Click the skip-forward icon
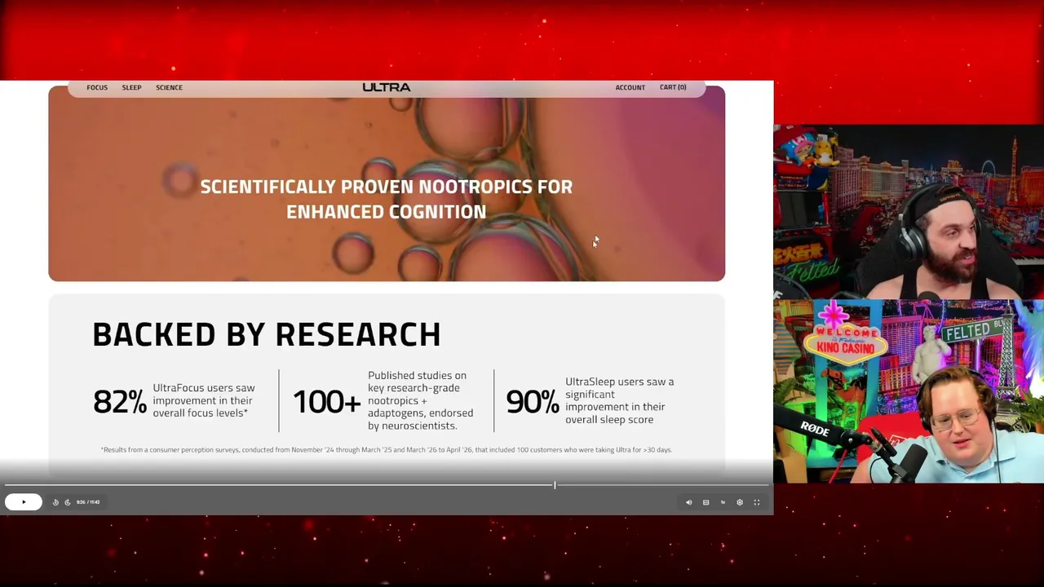Screen dimensions: 1044x587 tap(68, 502)
